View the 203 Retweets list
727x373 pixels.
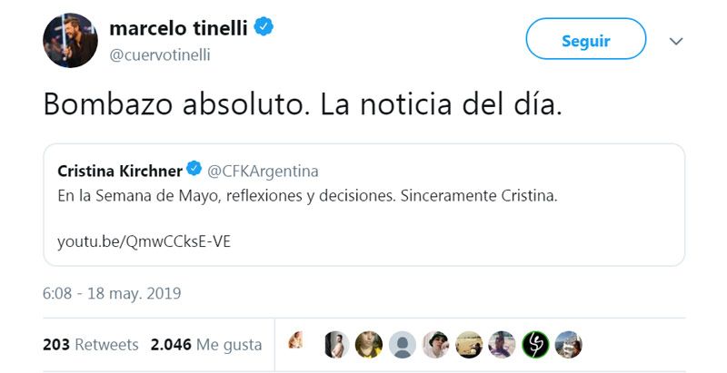(x=91, y=345)
